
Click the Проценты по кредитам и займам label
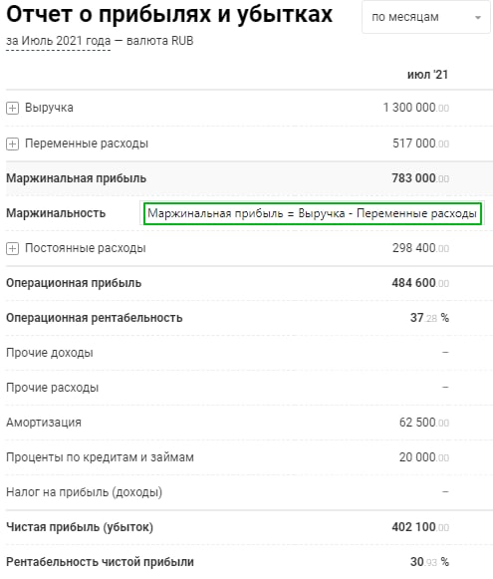coord(100,457)
